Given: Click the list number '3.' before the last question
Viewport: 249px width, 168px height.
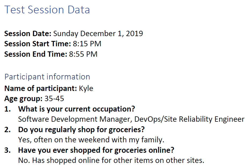Looking at the screenshot, I should point(8,150).
